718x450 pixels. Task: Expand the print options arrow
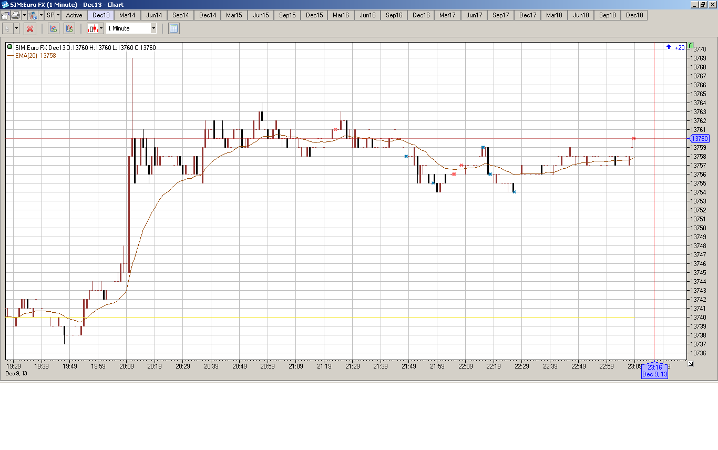tap(24, 15)
